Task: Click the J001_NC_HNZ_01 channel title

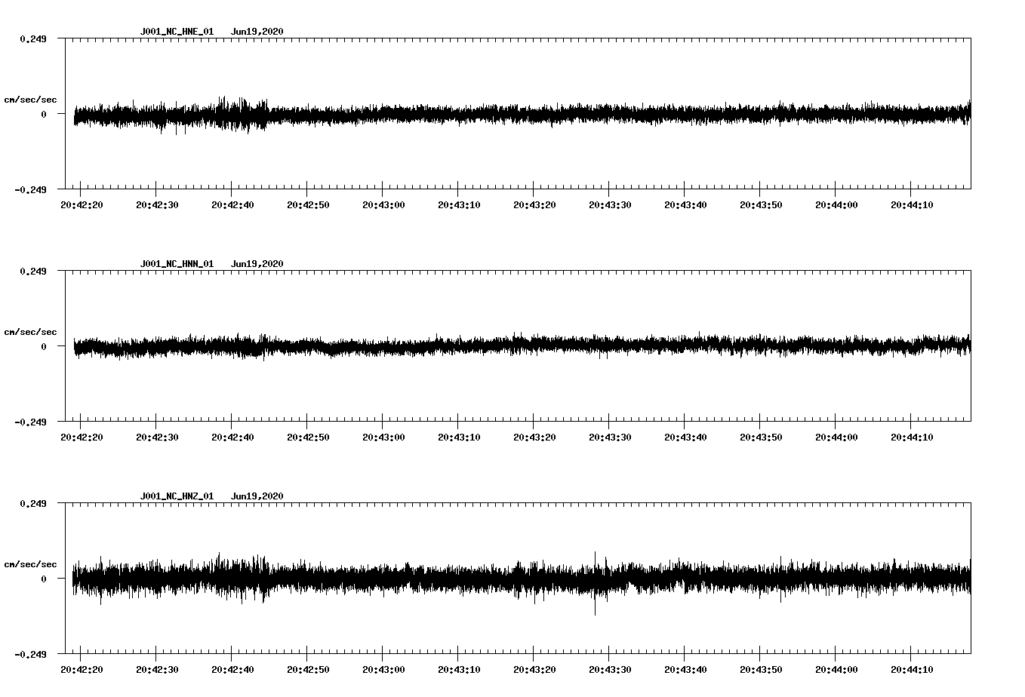Action: [177, 496]
